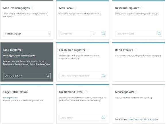Viewport: 166px width, 124px height.
Task: Click 'New! Bigger, faster, fresher link data.' text
Action: pyautogui.click(x=19, y=56)
